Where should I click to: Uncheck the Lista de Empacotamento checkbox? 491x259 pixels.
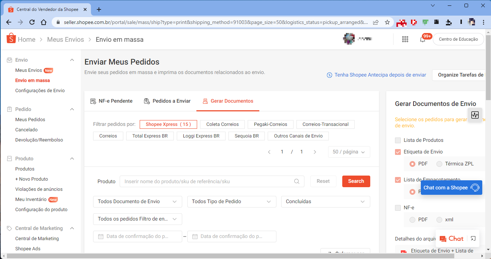point(398,180)
